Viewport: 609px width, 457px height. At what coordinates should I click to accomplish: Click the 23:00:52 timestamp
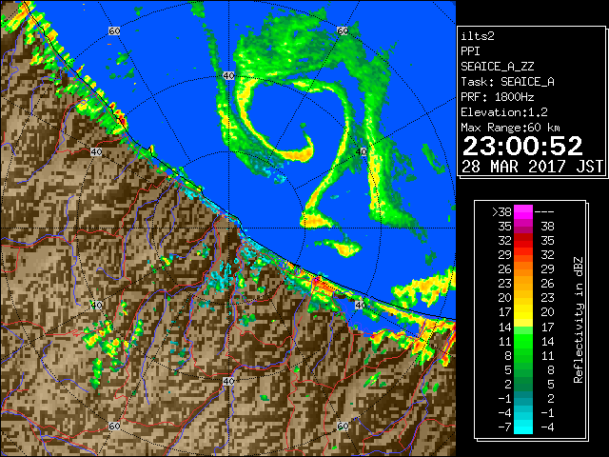[522, 146]
